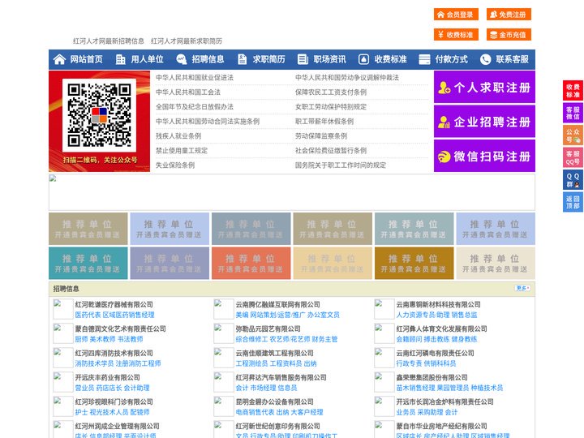Click the orange-red 推荐单位 tile
This screenshot has height=438, width=584.
point(251,263)
